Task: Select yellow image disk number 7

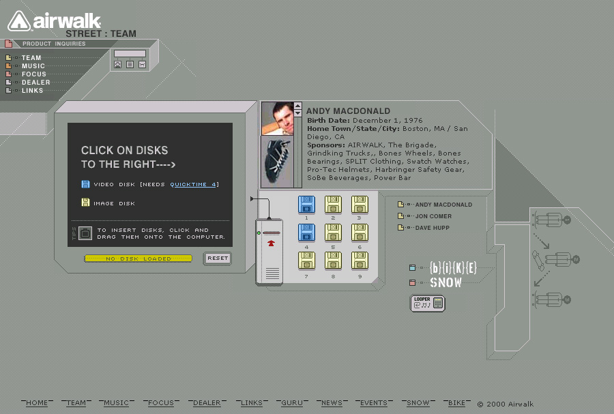Action: 306,261
